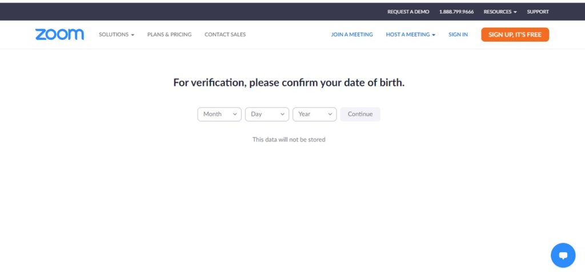Viewport: 585px width, 272px height.
Task: Click the Sign In link
Action: (x=458, y=34)
